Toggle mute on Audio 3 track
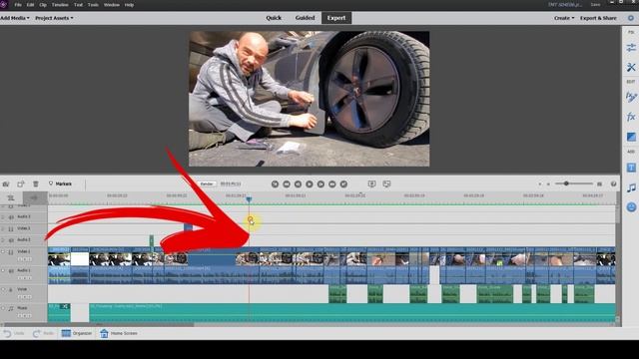Image resolution: width=639 pixels, height=359 pixels. click(x=11, y=217)
